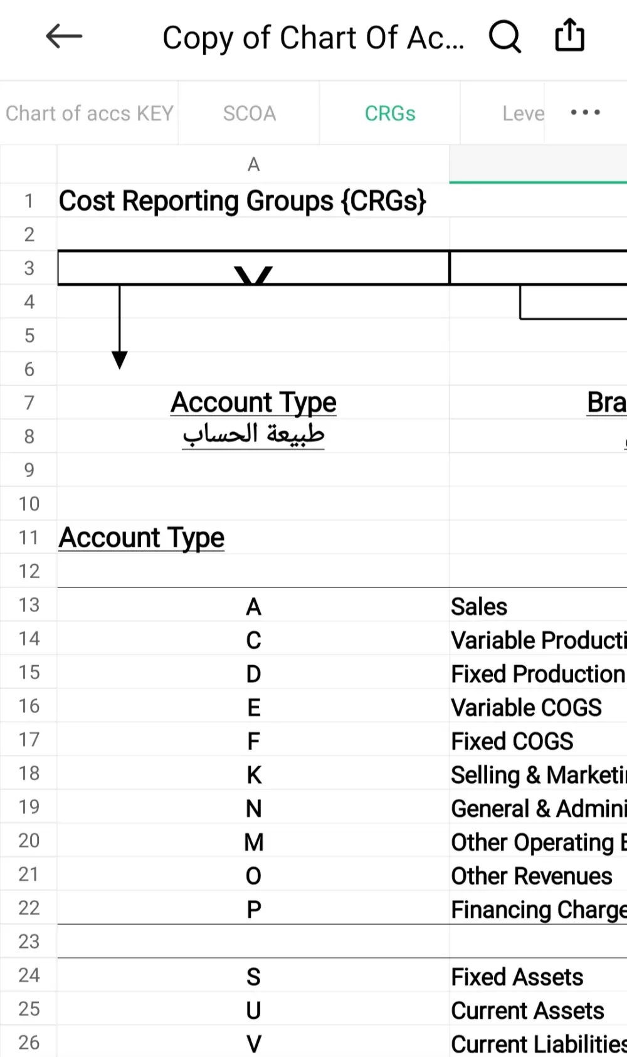Select column A header
Image resolution: width=627 pixels, height=1057 pixels.
coord(253,164)
